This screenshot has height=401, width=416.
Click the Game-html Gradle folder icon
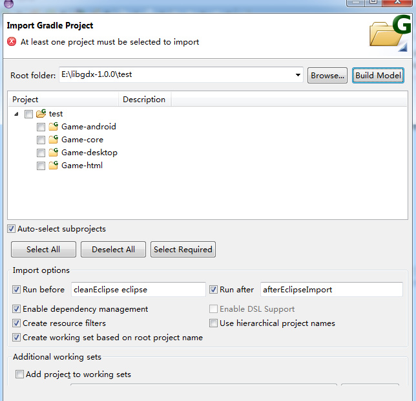pyautogui.click(x=54, y=166)
